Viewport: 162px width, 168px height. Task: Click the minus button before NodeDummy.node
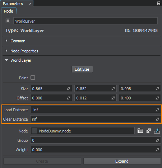tap(34, 131)
